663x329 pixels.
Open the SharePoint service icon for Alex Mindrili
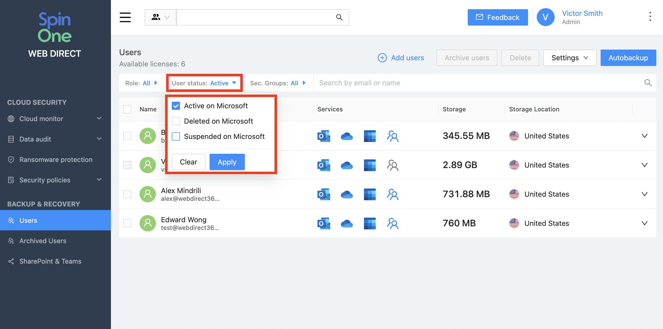coord(369,194)
